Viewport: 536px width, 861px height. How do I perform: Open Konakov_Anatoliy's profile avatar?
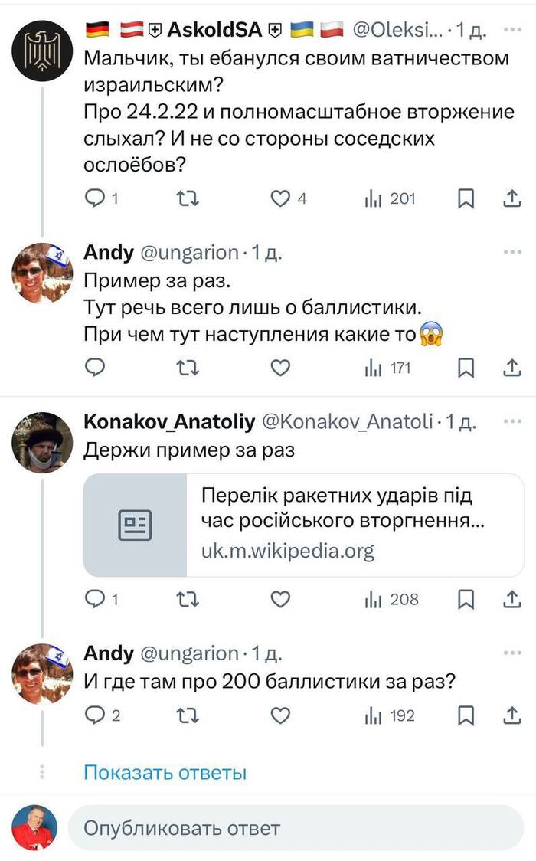tap(43, 443)
